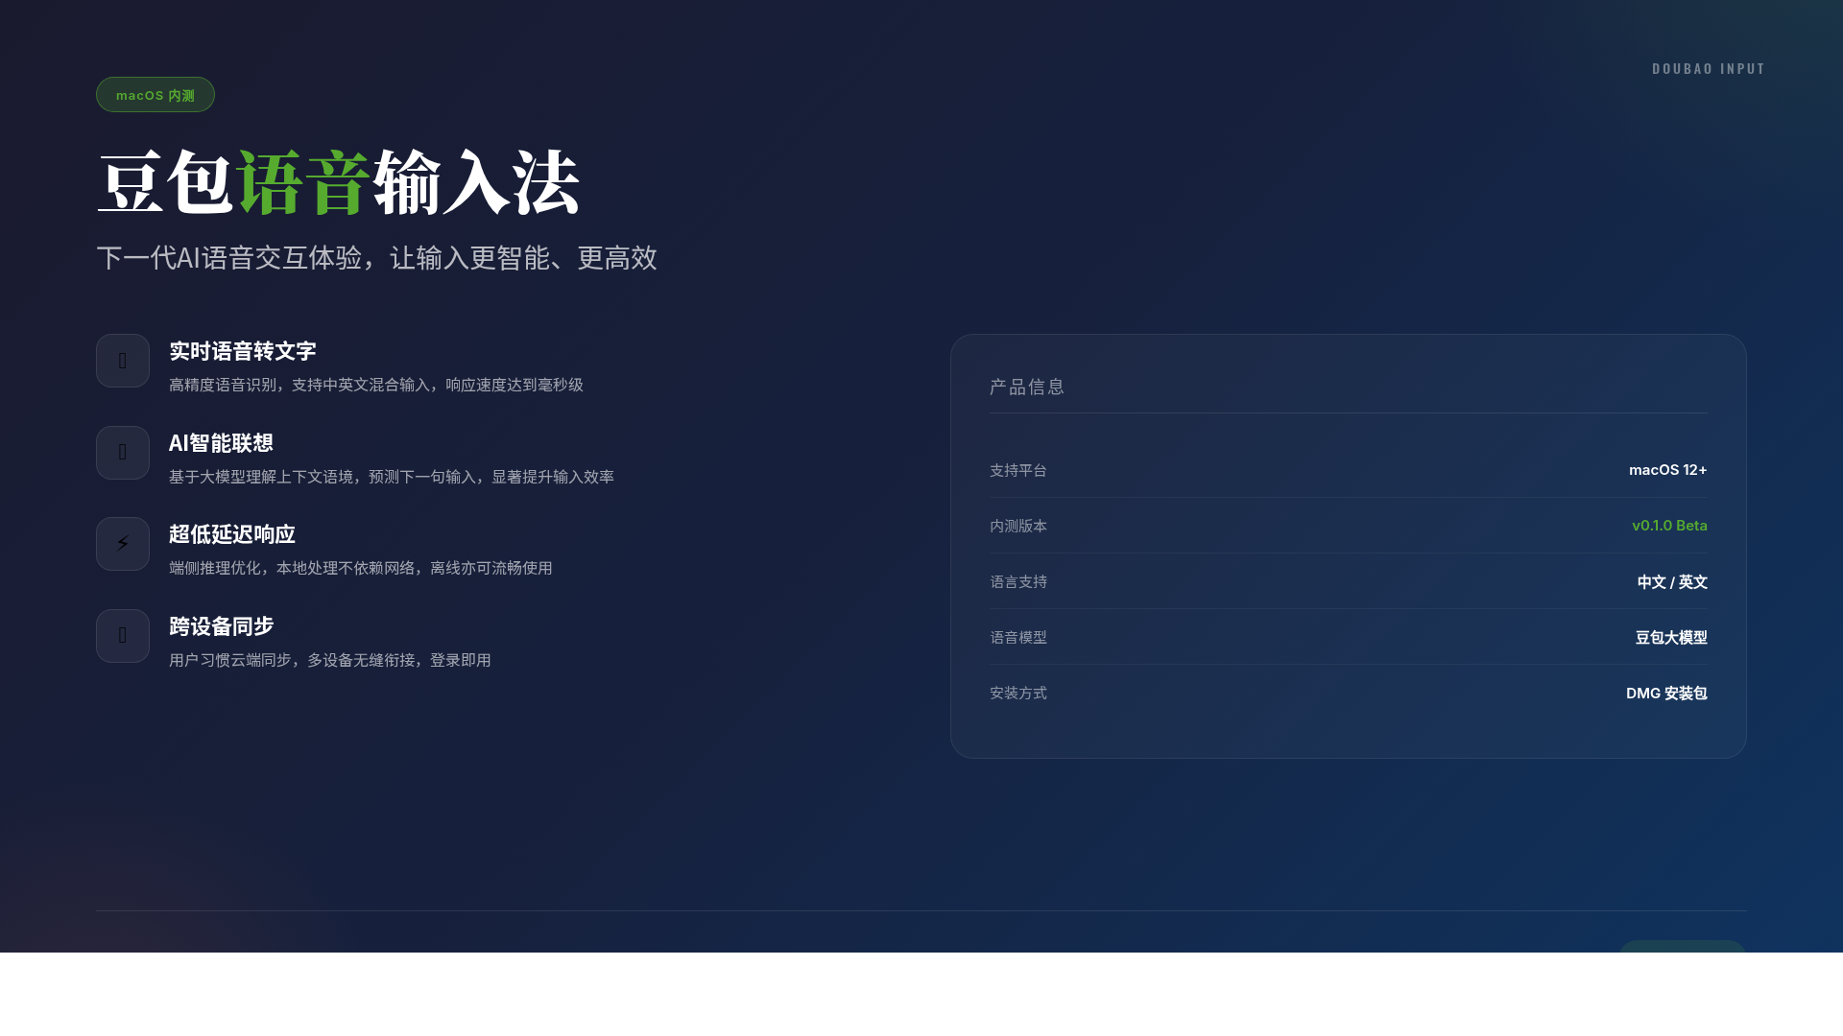1843x1036 pixels.
Task: Click the 实时语音转文字 heading
Action: 243,351
